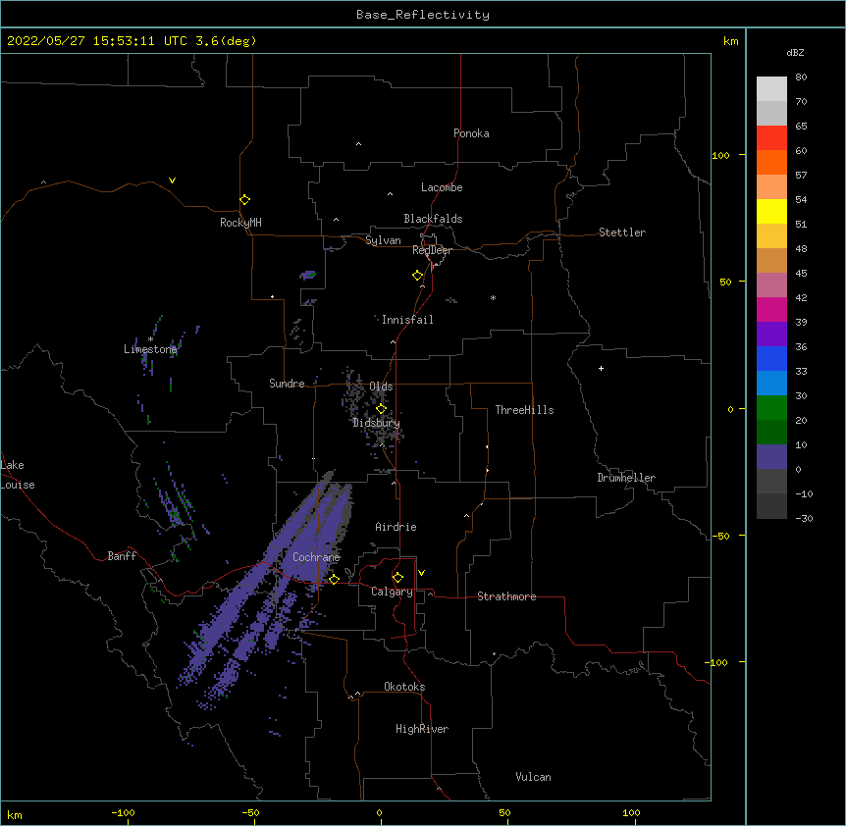
Task: Select the yellow 51-54 dBZ legend color
Action: [771, 211]
